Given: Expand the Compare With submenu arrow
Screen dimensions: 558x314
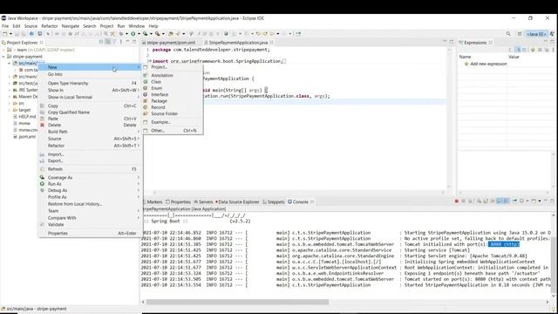Looking at the screenshot, I should coord(139,218).
